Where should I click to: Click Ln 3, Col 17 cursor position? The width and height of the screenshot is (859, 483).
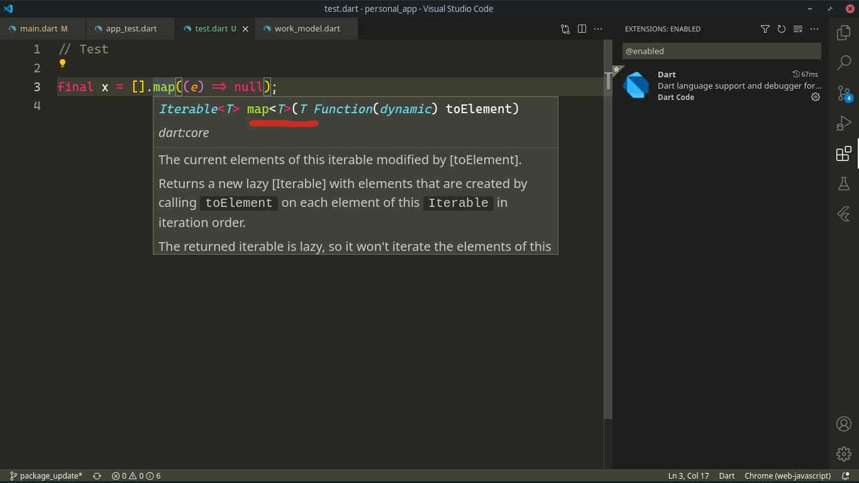click(x=689, y=476)
